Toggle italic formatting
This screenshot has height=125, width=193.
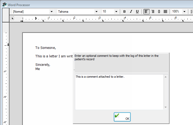131,12
